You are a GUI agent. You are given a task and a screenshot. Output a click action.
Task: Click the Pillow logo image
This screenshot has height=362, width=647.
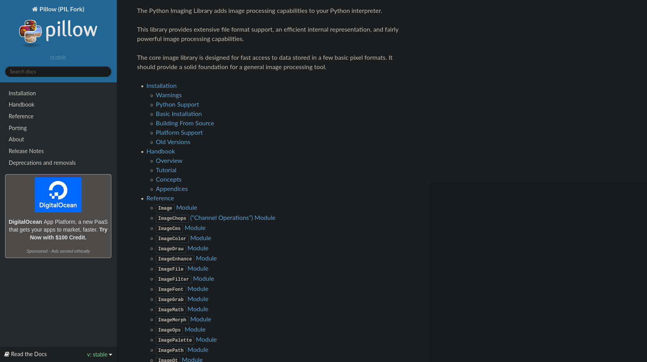pyautogui.click(x=58, y=33)
